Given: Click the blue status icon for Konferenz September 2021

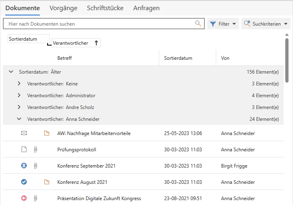Looking at the screenshot, I should [x=24, y=166].
